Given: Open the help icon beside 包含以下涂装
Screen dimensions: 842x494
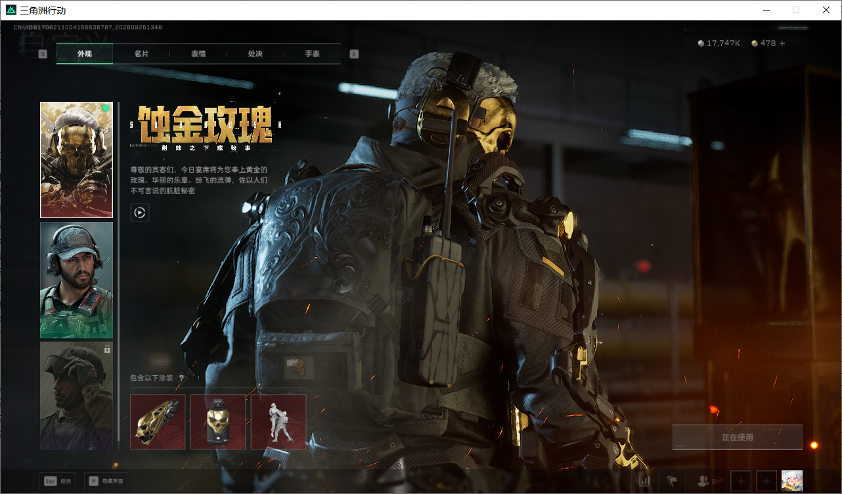Looking at the screenshot, I should [182, 378].
